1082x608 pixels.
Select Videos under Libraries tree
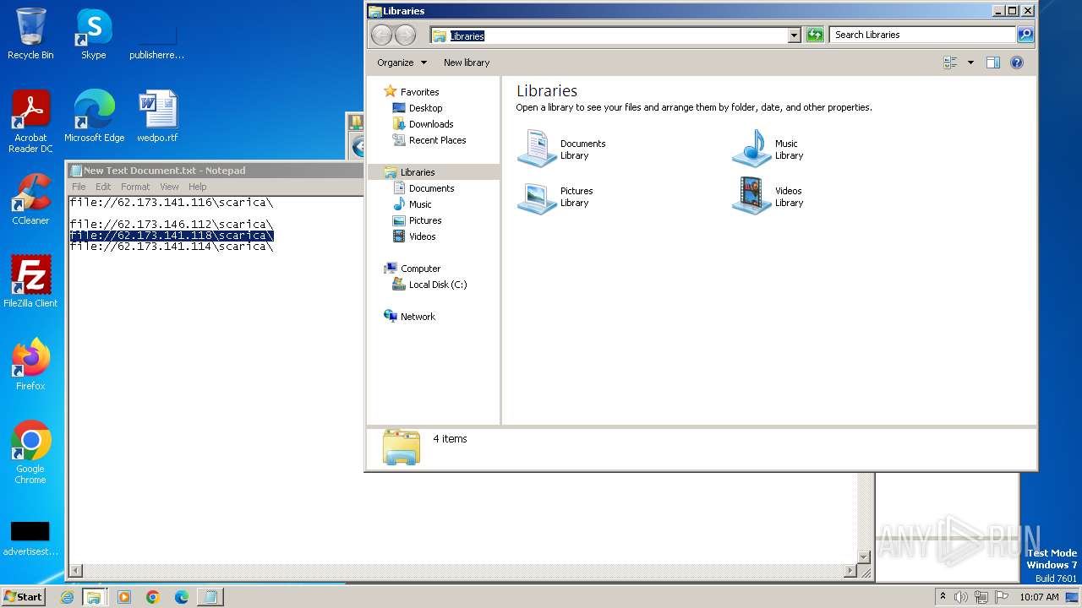[x=422, y=236]
